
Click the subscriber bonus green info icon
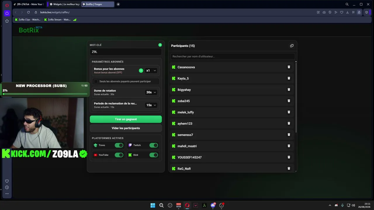(141, 71)
